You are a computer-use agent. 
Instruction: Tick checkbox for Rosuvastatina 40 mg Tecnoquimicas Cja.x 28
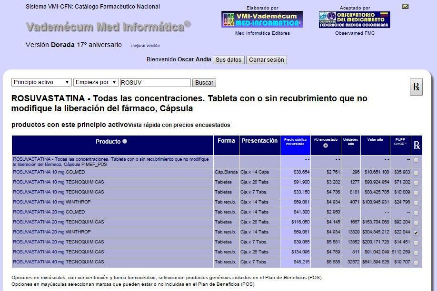pos(416,253)
